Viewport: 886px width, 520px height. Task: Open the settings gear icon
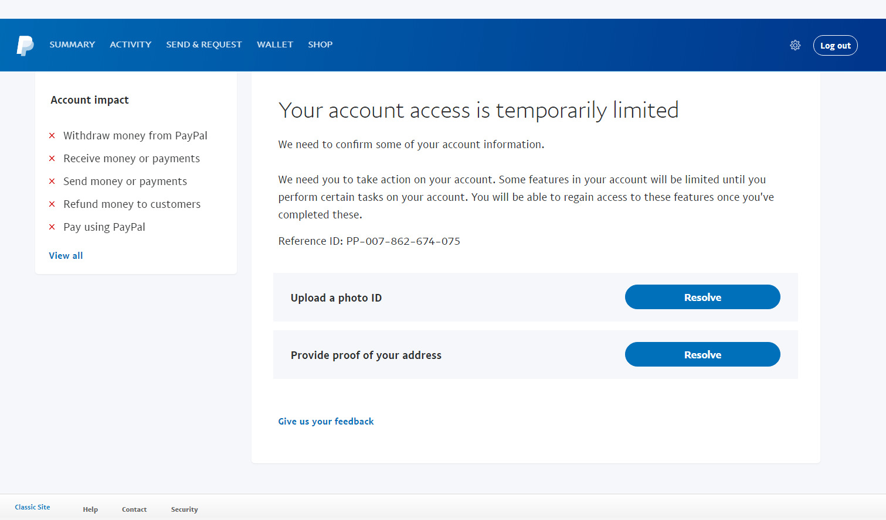click(795, 45)
